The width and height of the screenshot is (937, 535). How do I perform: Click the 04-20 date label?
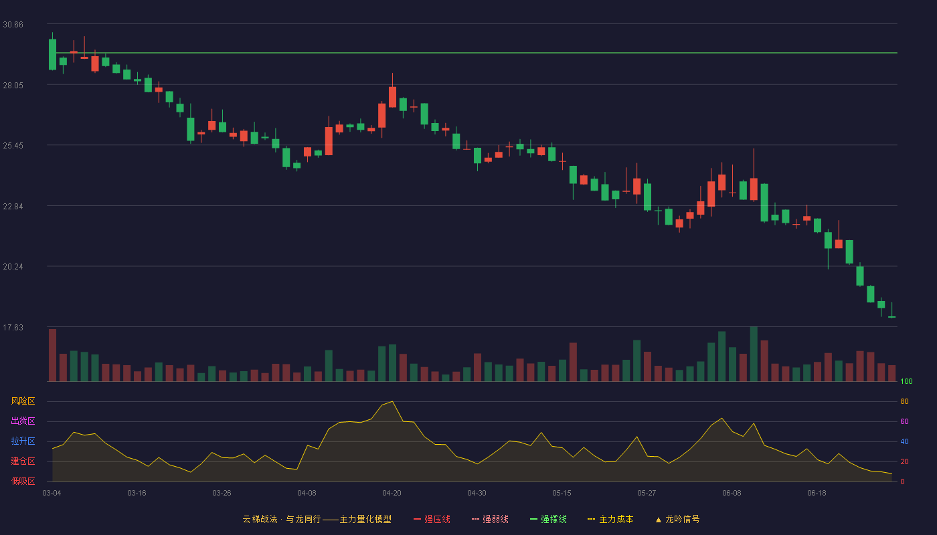392,493
